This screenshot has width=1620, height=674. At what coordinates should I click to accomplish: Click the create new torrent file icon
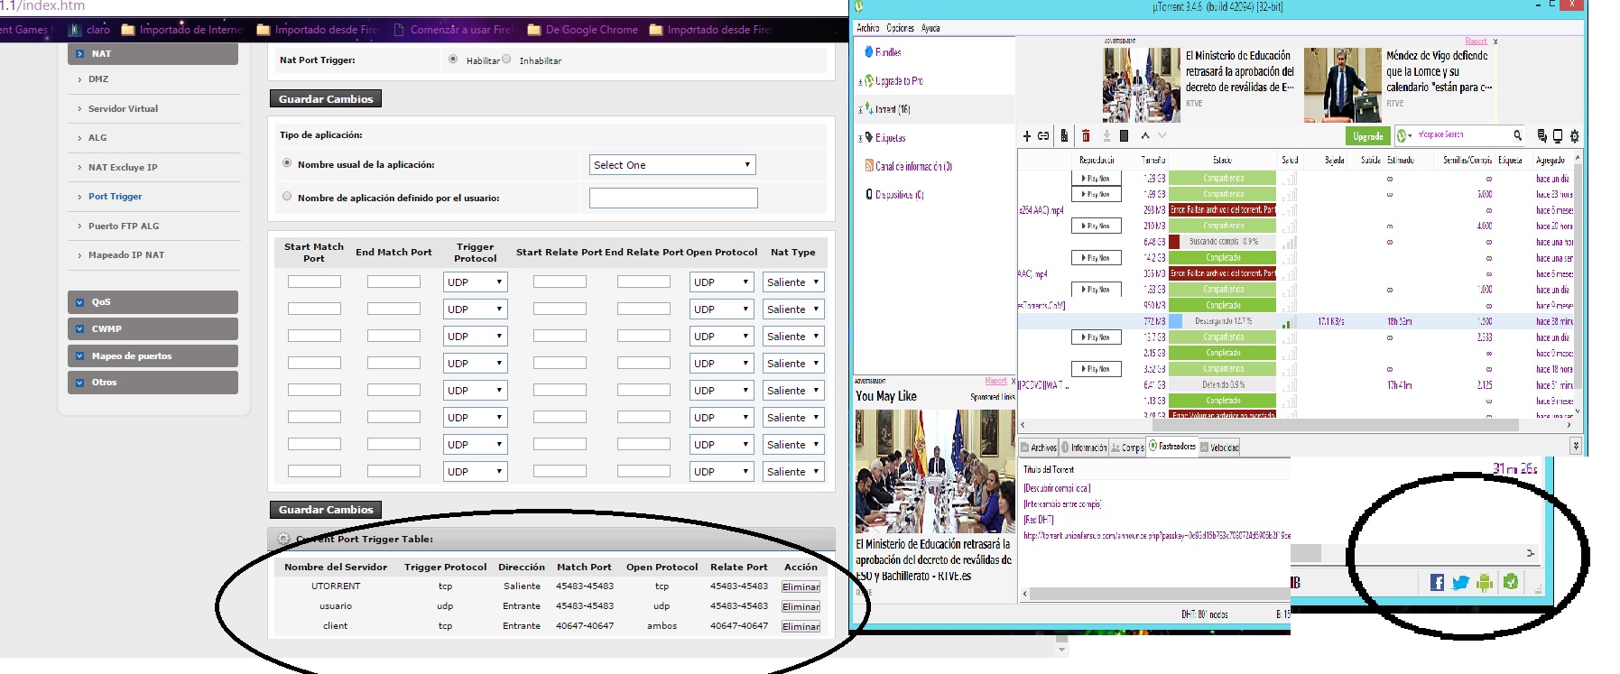click(1064, 136)
